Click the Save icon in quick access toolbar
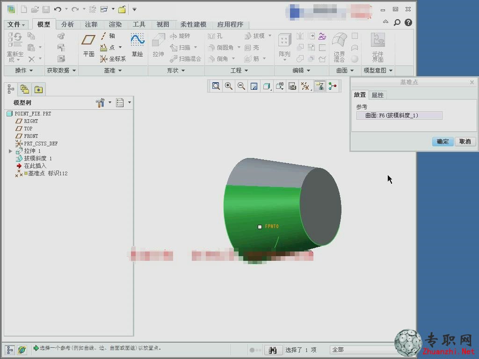Viewport: 479px width, 359px height. [46, 9]
